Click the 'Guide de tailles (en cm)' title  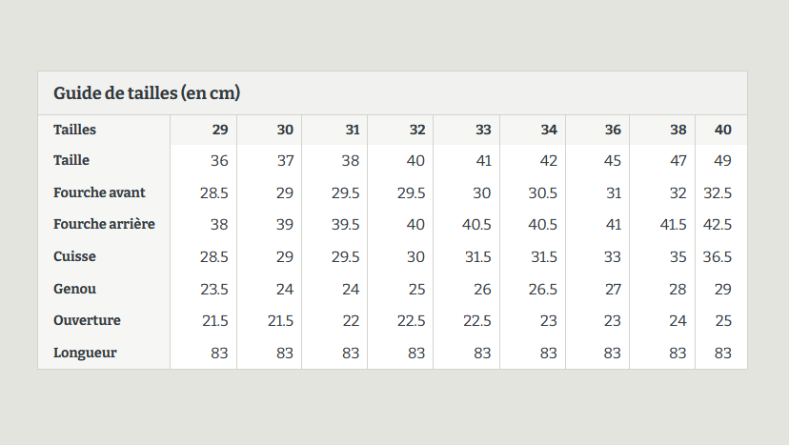[147, 93]
